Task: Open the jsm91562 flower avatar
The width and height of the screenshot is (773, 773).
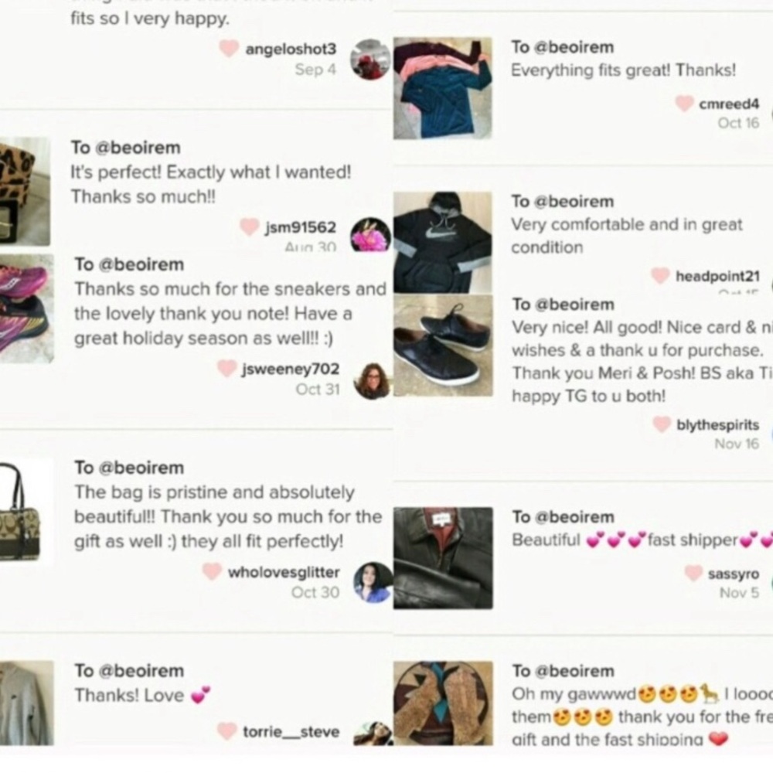Action: click(x=371, y=235)
